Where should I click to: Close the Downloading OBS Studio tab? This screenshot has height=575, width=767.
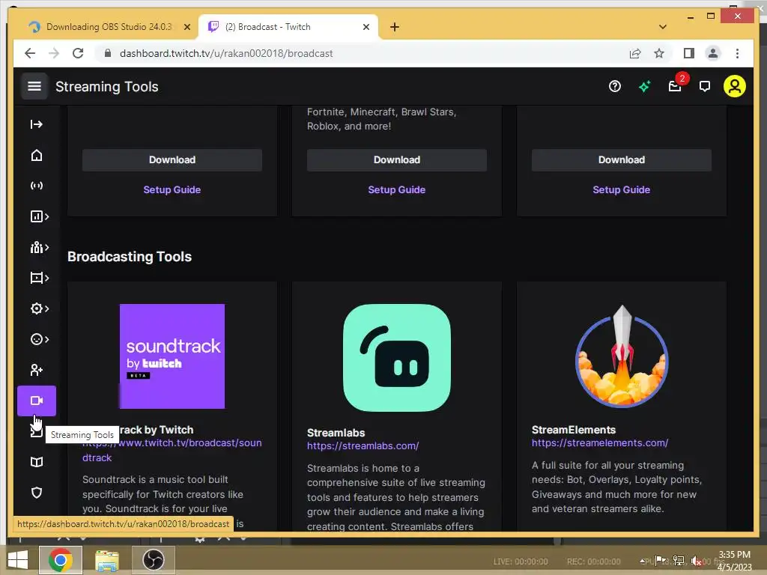187,28
